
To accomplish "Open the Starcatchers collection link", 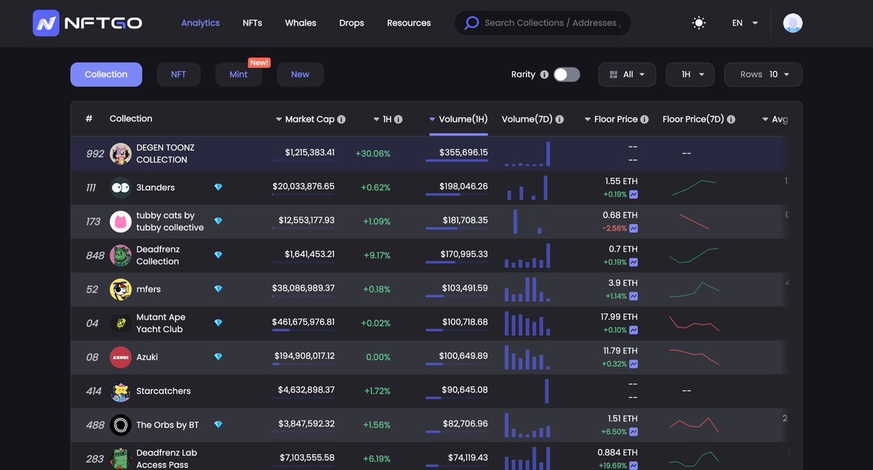I will [164, 391].
